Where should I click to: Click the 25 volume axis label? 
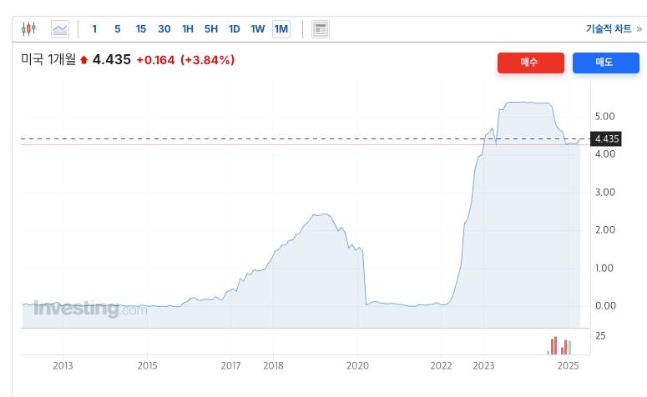click(x=600, y=336)
